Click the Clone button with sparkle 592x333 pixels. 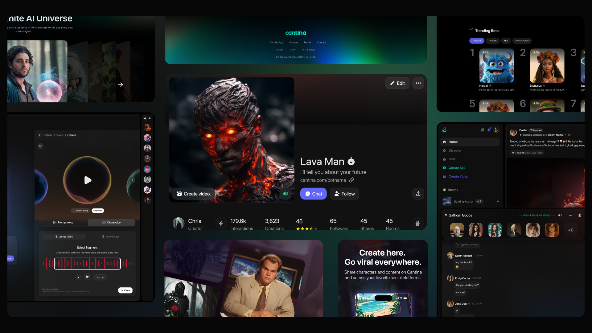125,290
